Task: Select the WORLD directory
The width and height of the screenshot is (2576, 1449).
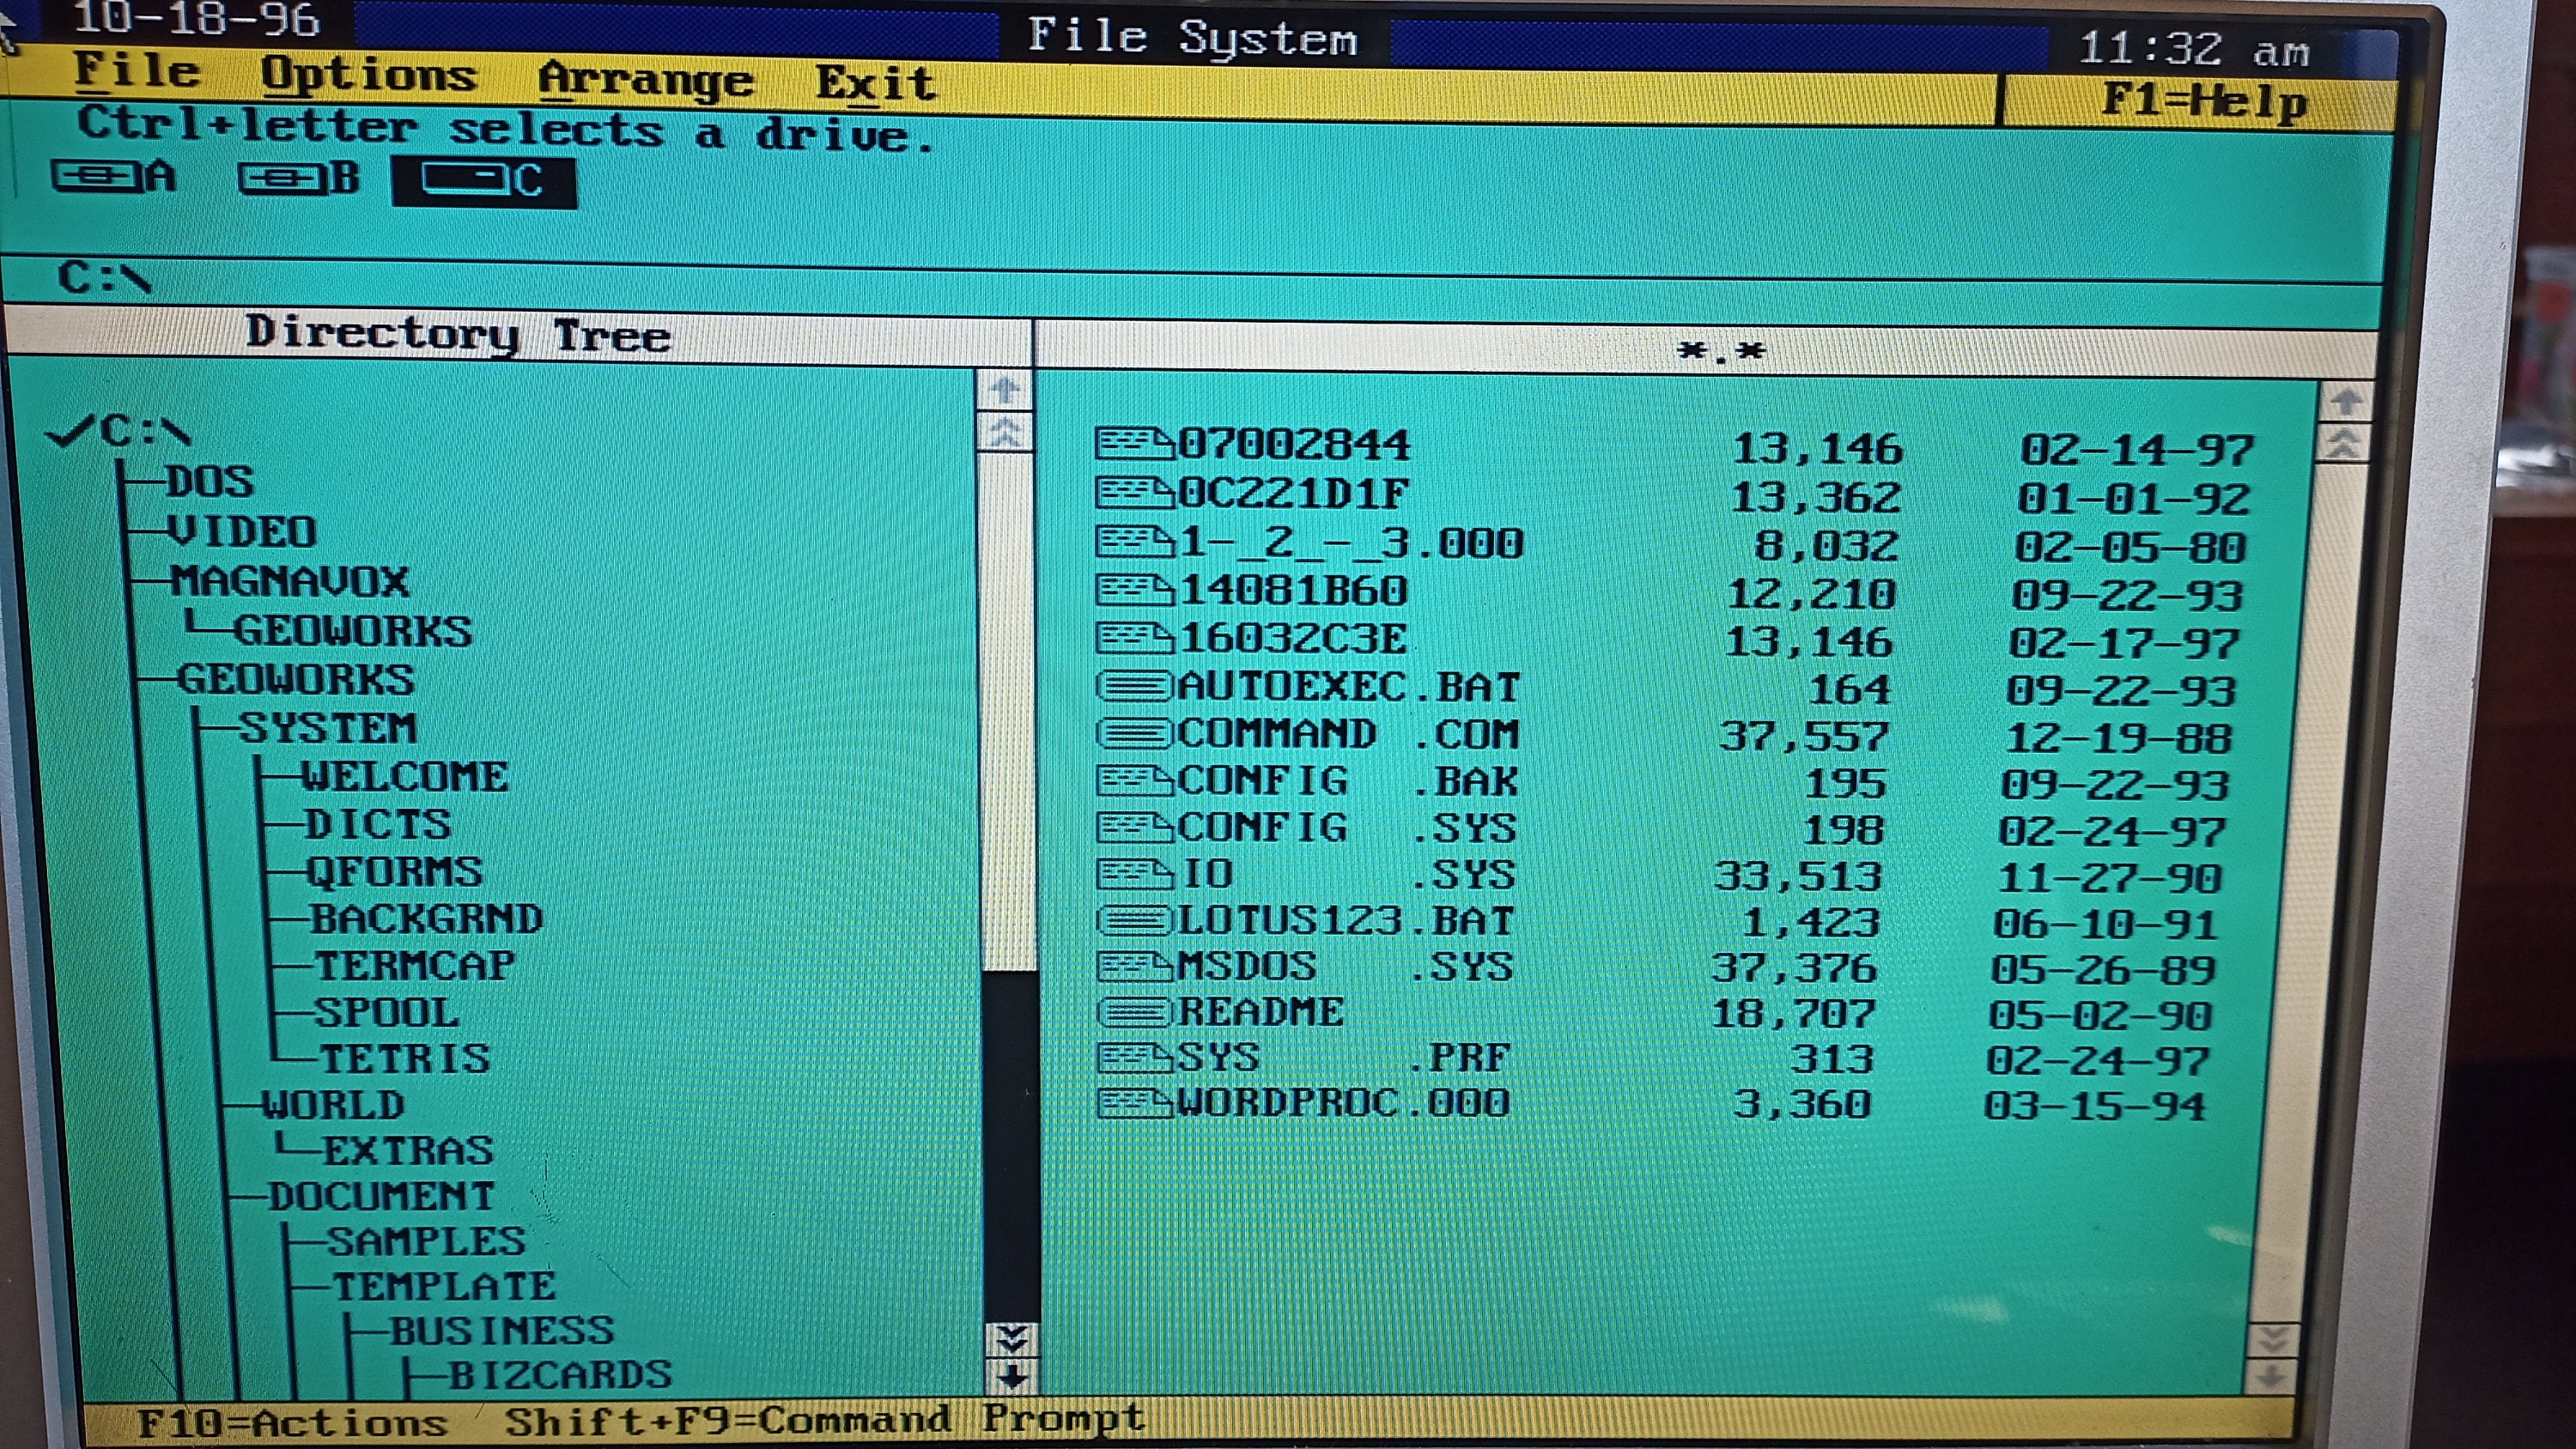Action: [333, 1105]
